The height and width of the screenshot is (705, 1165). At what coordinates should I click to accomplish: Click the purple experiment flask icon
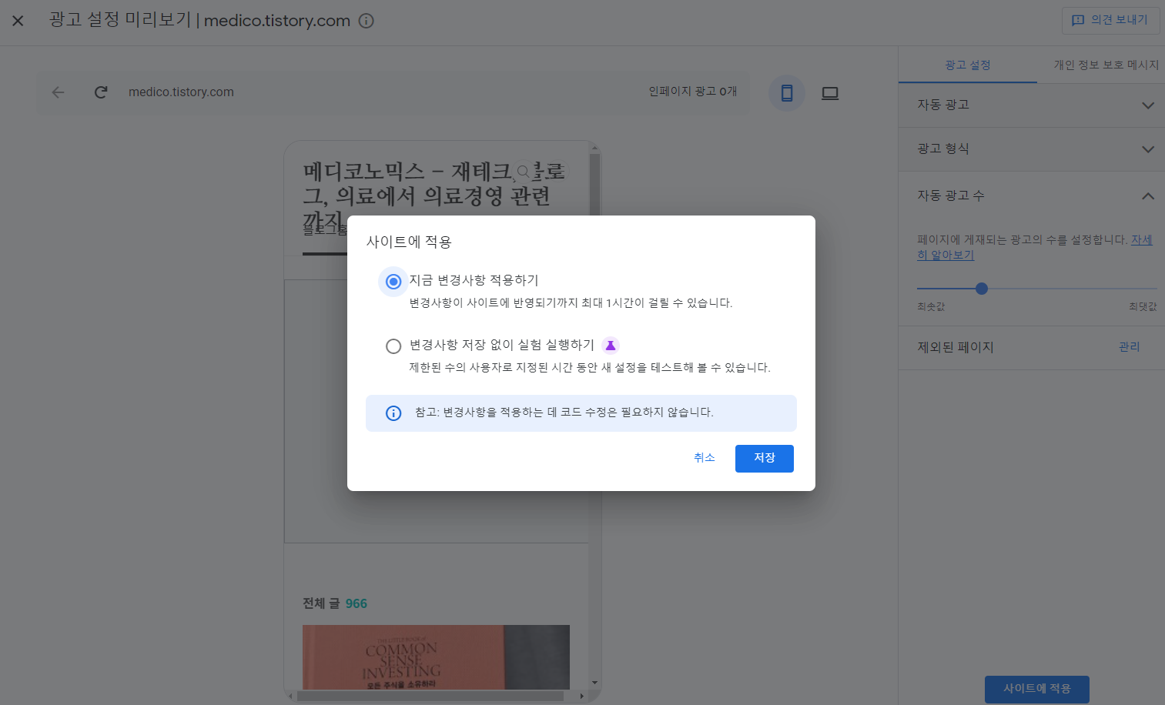611,346
